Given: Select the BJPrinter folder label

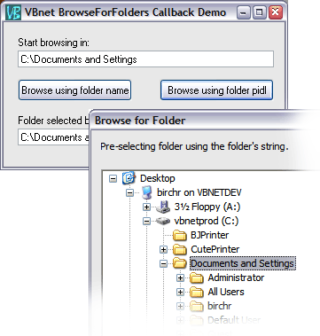Looking at the screenshot, I should [210, 235].
